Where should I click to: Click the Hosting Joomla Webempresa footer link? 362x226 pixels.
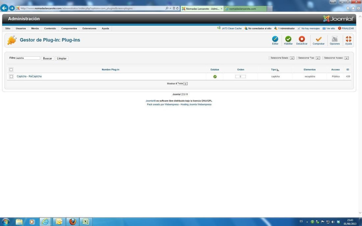tap(196, 104)
